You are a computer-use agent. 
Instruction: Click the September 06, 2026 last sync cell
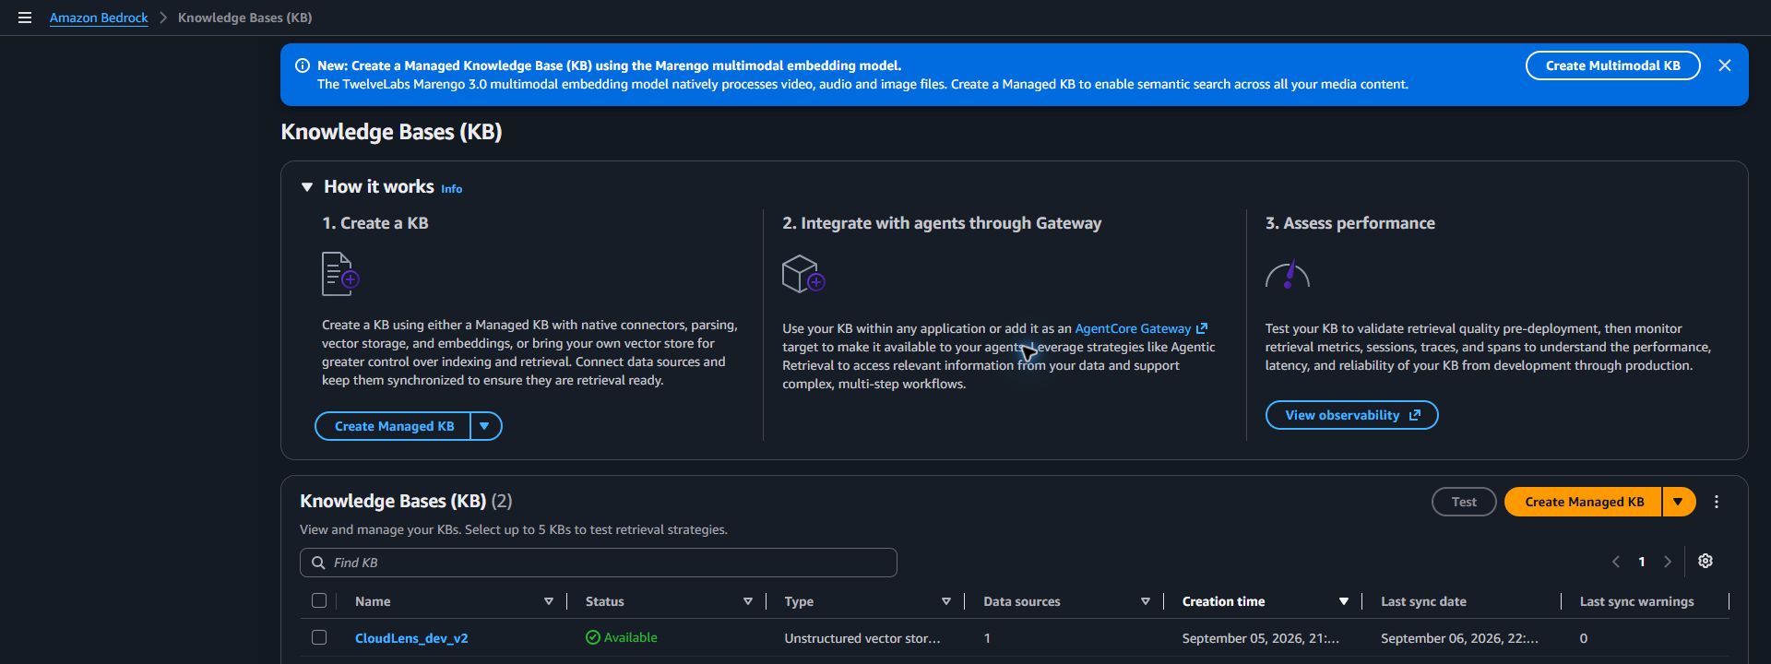(x=1459, y=638)
